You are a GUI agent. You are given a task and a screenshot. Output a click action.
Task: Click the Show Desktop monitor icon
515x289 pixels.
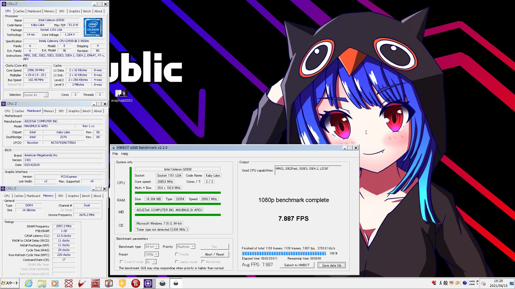pyautogui.click(x=511, y=283)
